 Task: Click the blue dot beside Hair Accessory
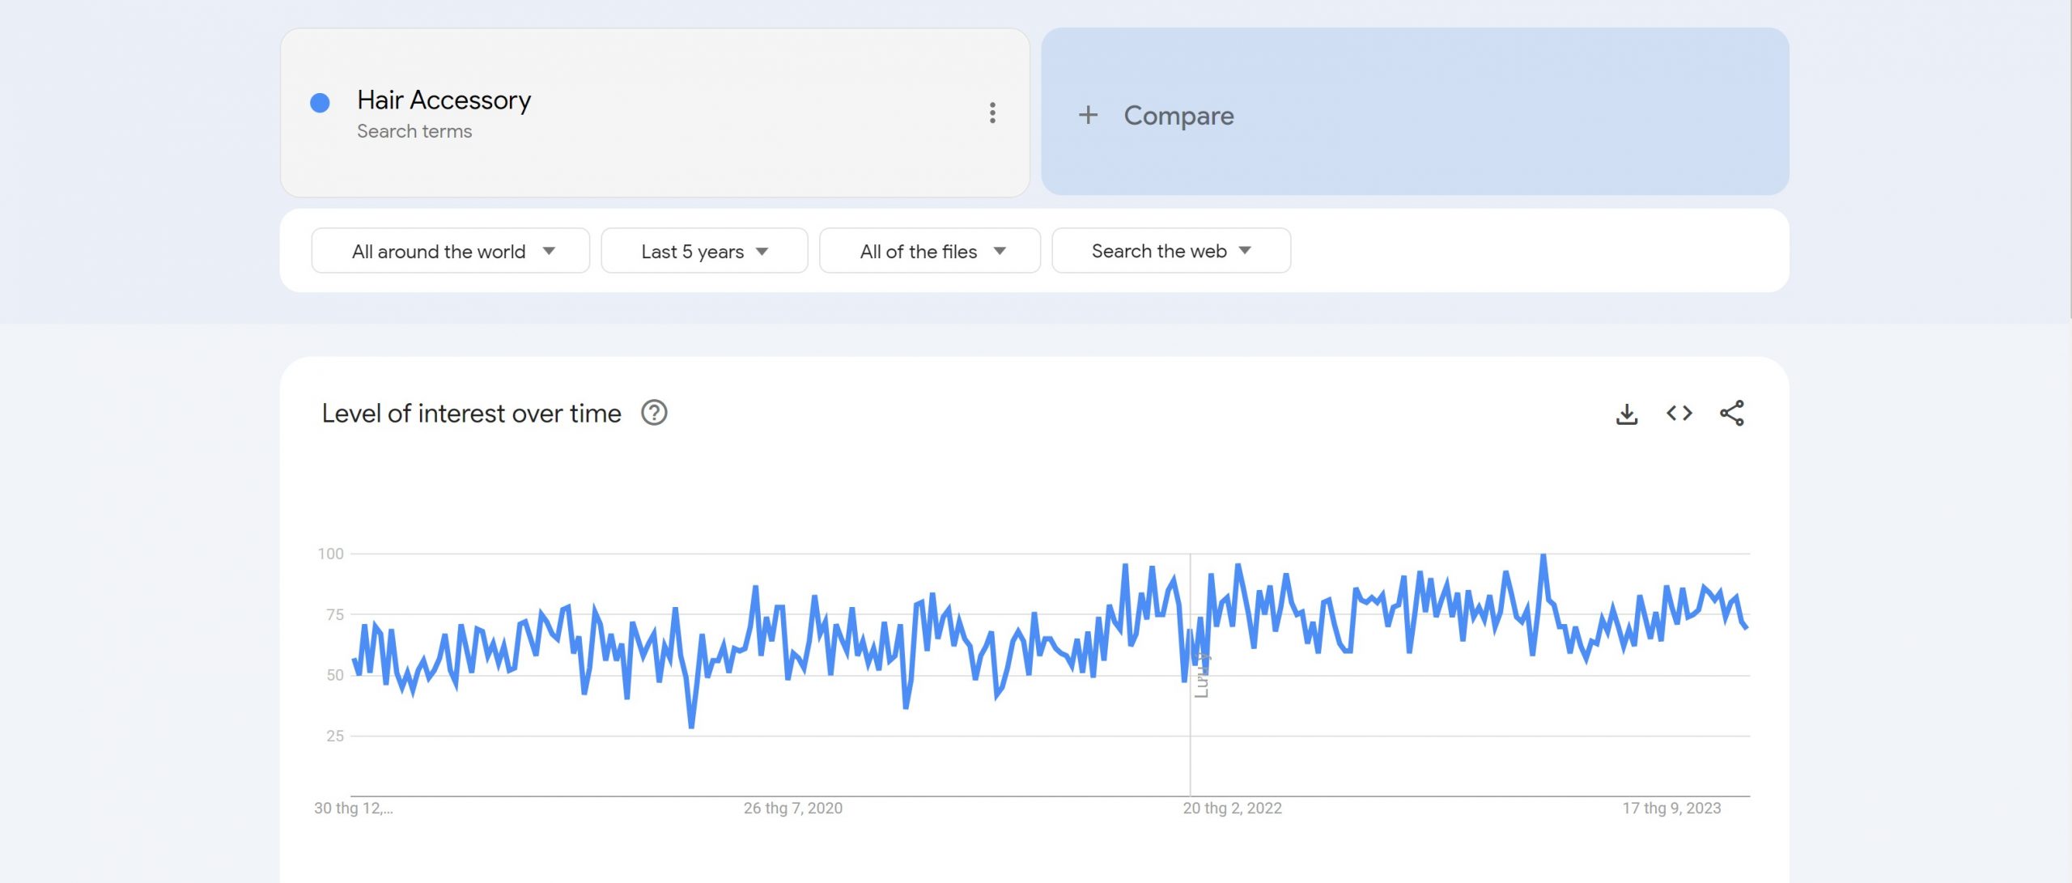click(x=320, y=103)
